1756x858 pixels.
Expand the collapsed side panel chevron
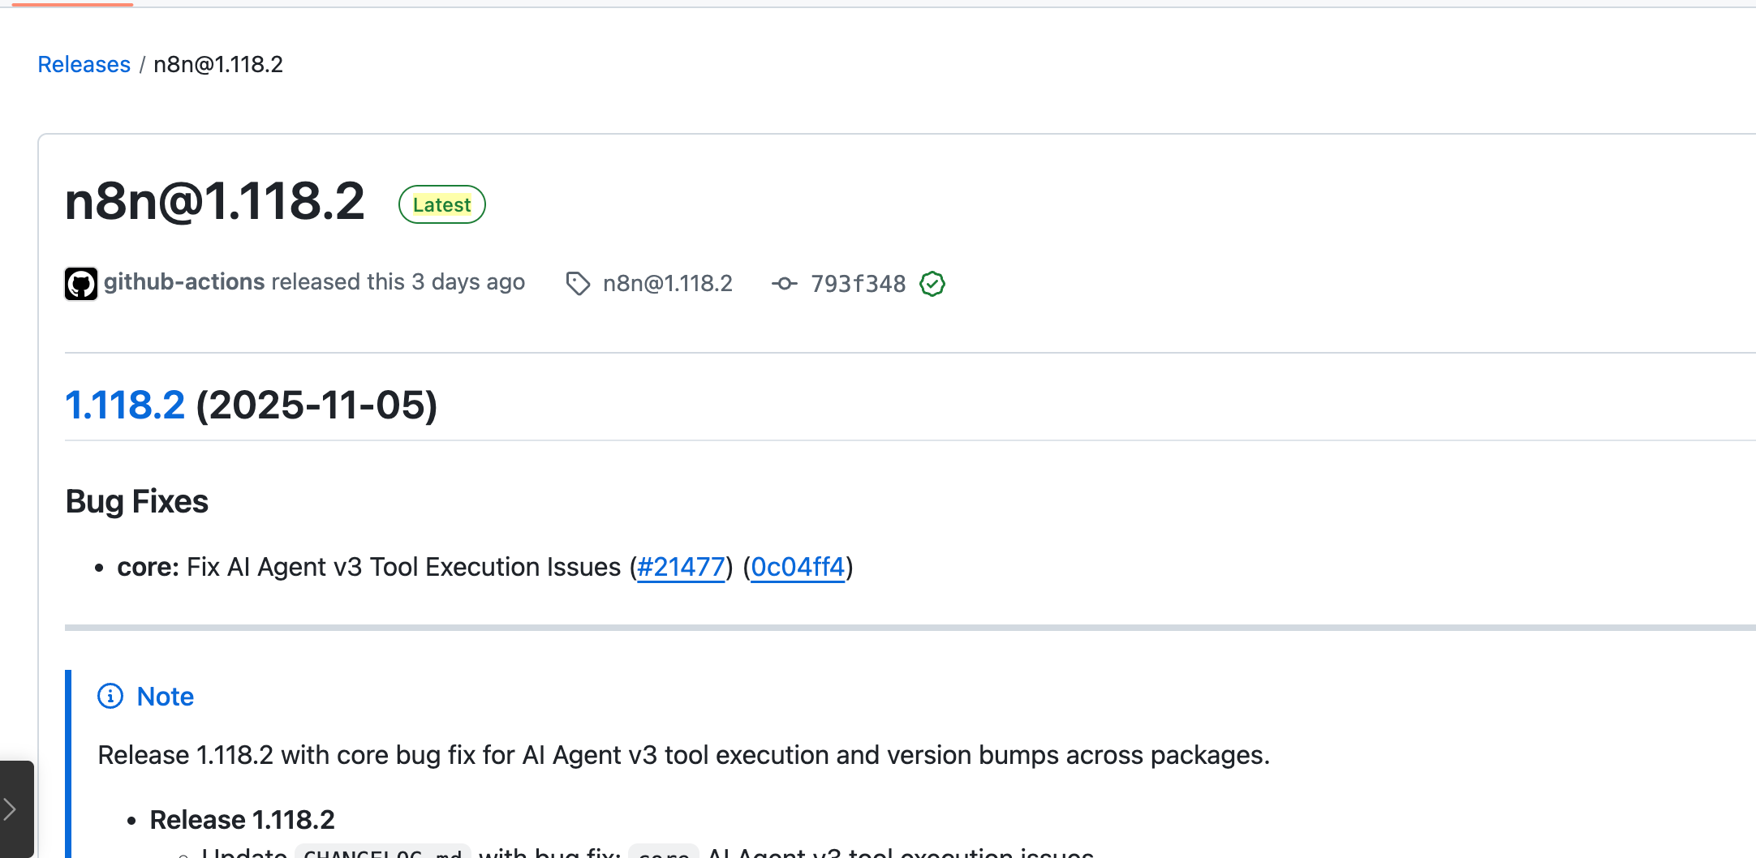pyautogui.click(x=11, y=809)
